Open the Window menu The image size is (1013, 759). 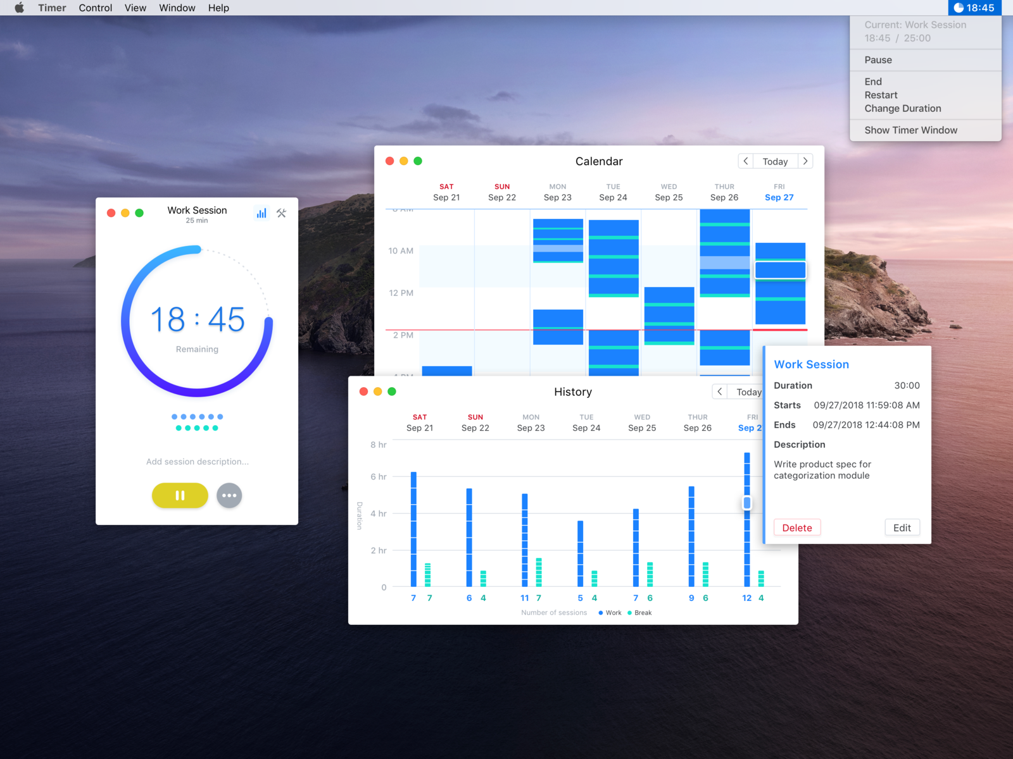tap(177, 8)
